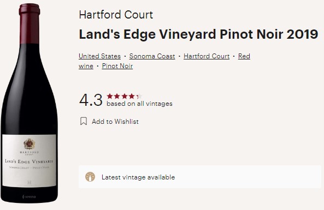This screenshot has width=324, height=210.
Task: Open the wine bottle product image
Action: [29, 103]
